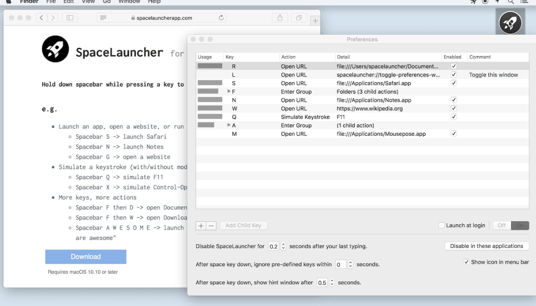Click the Enabled column header

[454, 57]
